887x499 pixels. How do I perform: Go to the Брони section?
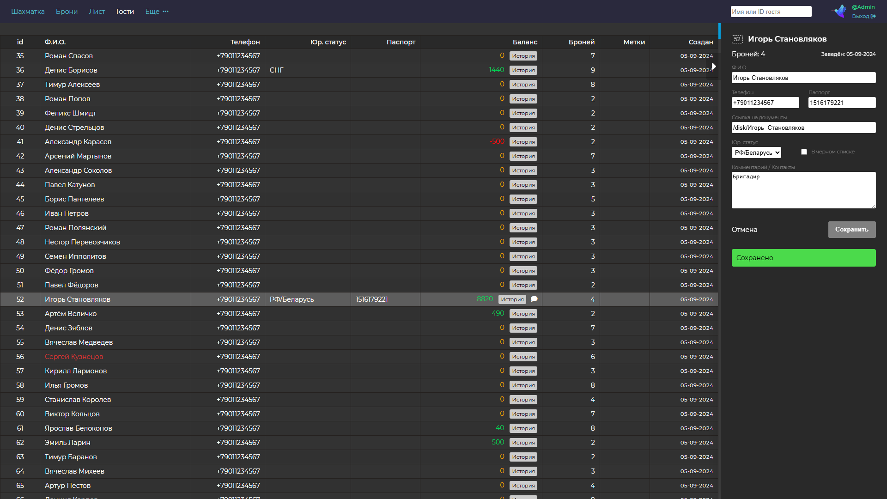[67, 12]
